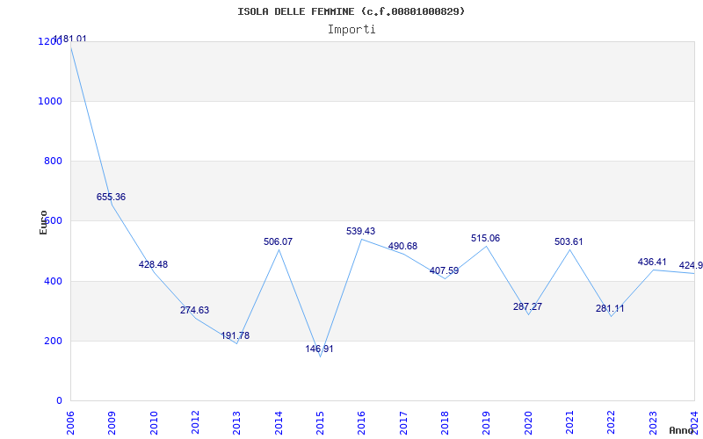The image size is (703, 439).
Task: Select the Euro y-axis title
Action: pyautogui.click(x=44, y=222)
